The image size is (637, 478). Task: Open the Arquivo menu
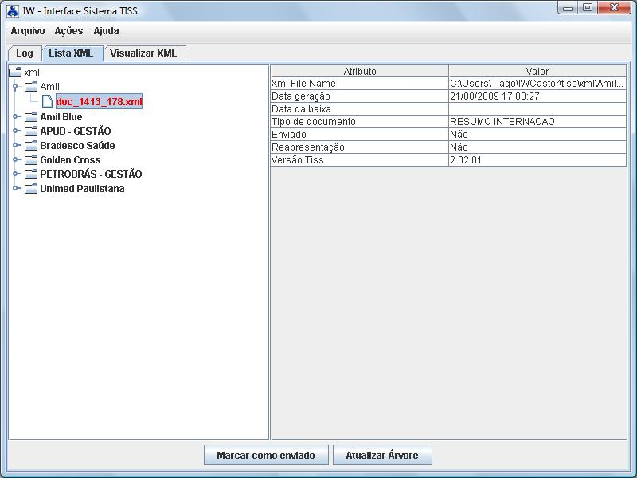point(28,31)
